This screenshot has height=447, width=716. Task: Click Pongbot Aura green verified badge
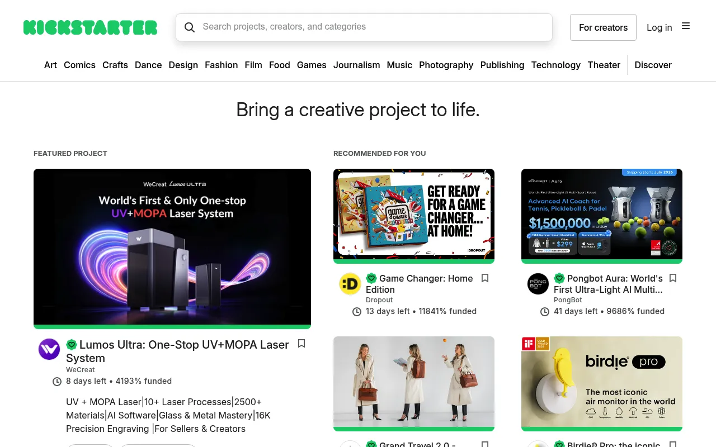(559, 278)
